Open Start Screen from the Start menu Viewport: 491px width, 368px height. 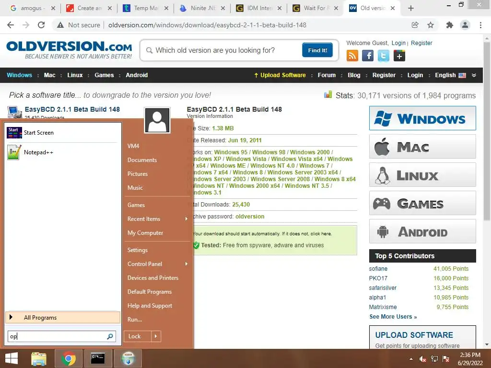(x=62, y=133)
